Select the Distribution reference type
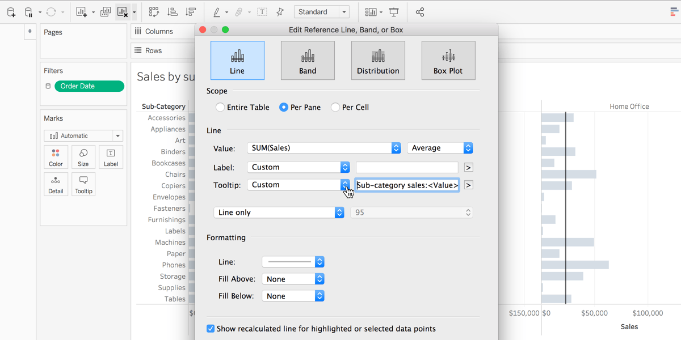681x340 pixels. point(378,61)
